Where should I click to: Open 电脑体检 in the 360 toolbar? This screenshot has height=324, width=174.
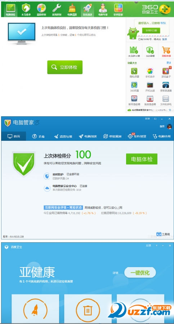[10, 10]
